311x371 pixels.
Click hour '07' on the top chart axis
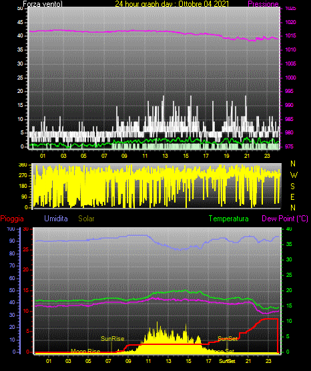click(x=104, y=156)
